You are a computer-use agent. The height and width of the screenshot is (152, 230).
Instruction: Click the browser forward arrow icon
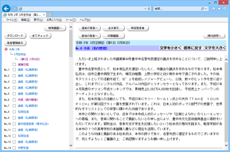tap(14, 9)
